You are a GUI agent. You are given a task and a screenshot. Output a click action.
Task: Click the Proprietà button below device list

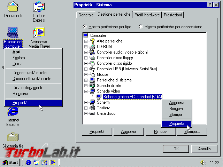[x=97, y=132]
